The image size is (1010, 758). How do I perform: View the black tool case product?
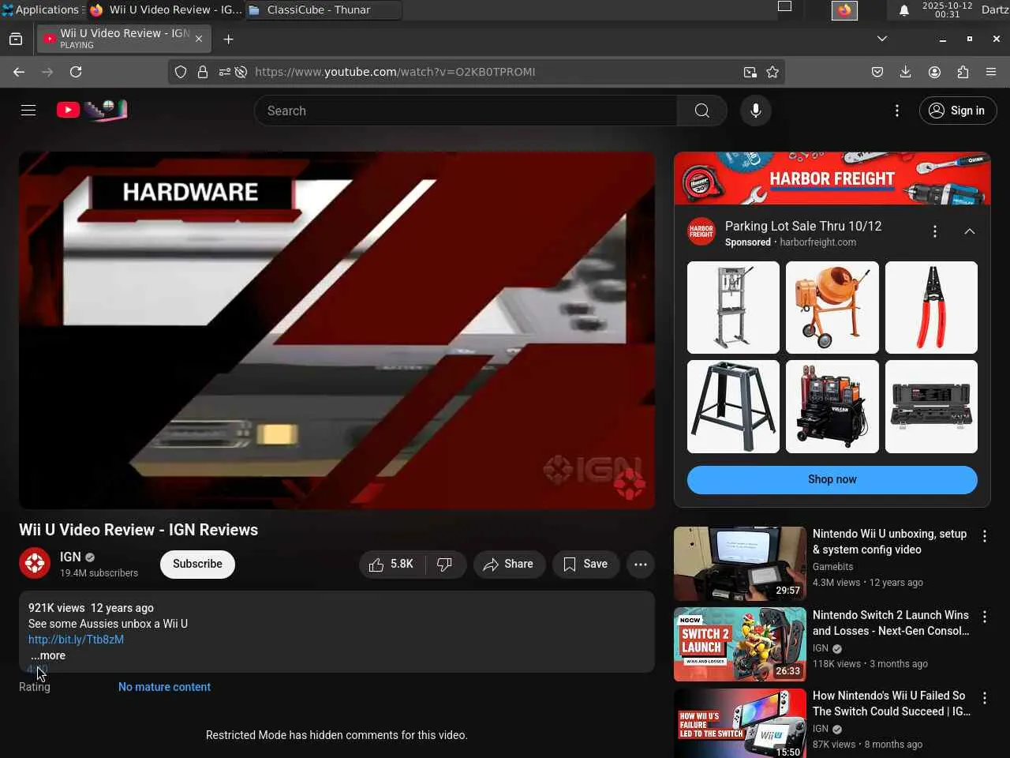931,407
